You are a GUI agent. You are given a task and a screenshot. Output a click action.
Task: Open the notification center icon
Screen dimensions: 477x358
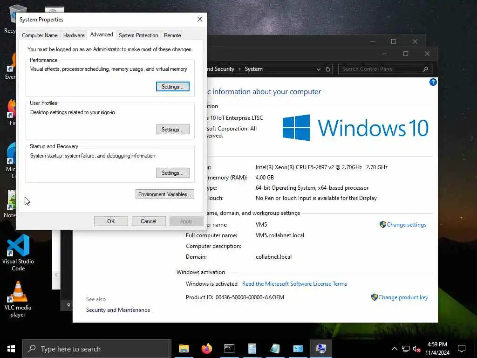click(462, 349)
